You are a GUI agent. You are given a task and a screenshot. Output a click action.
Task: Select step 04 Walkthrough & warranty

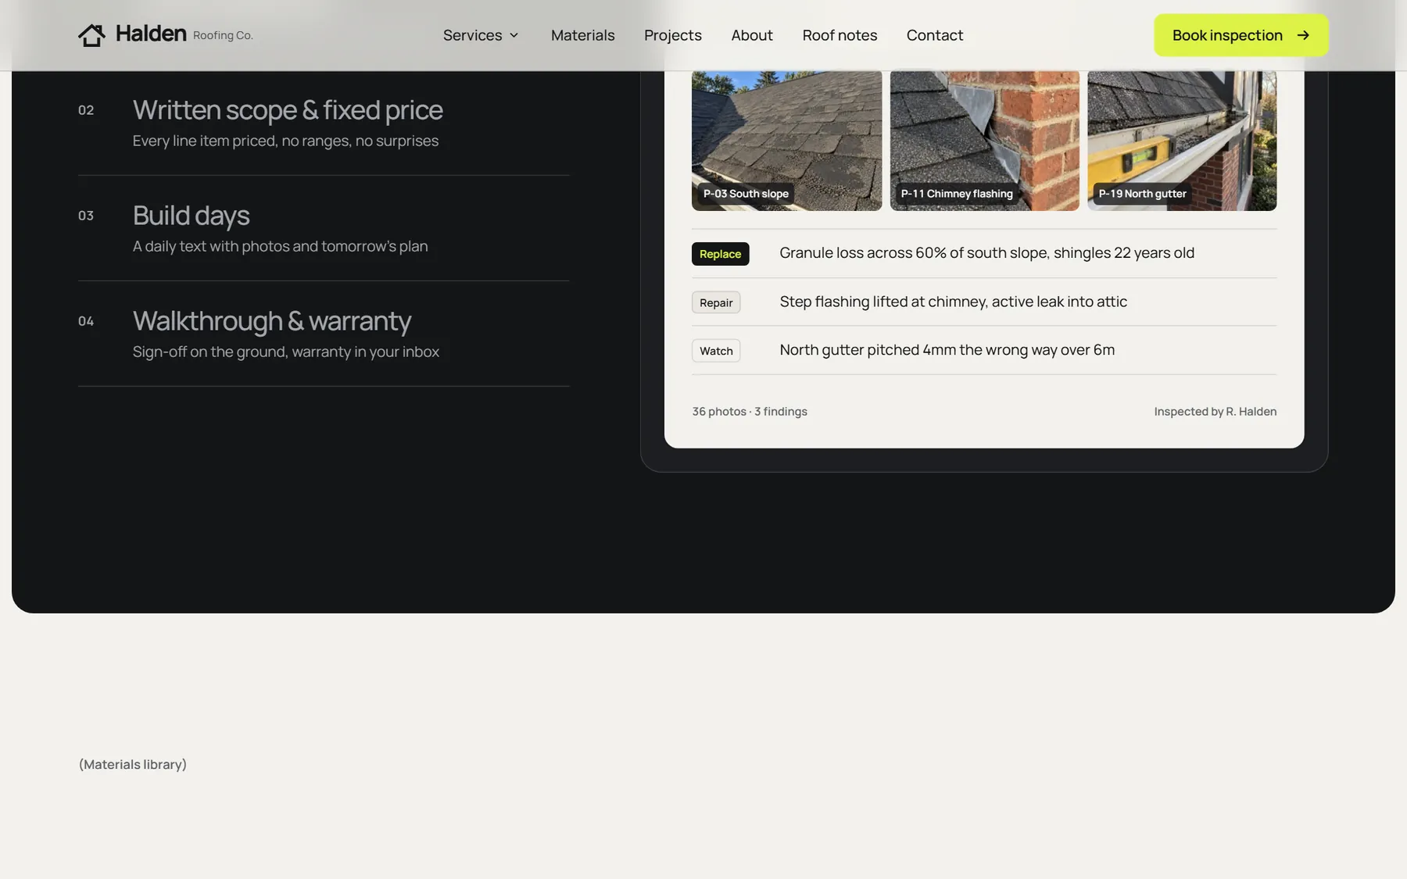[324, 334]
